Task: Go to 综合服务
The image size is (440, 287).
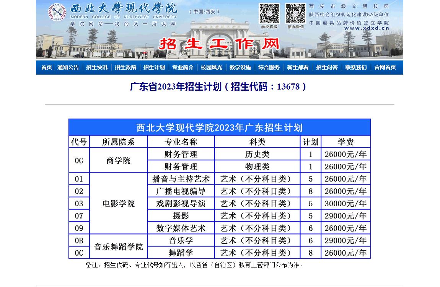Action: [x=269, y=67]
